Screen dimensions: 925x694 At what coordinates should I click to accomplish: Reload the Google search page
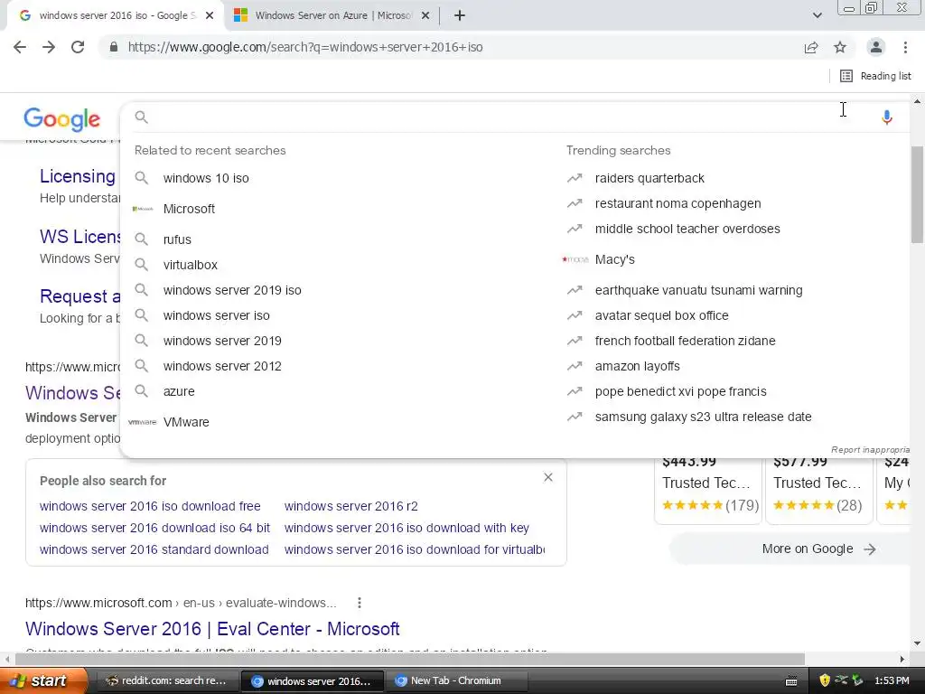tap(78, 47)
